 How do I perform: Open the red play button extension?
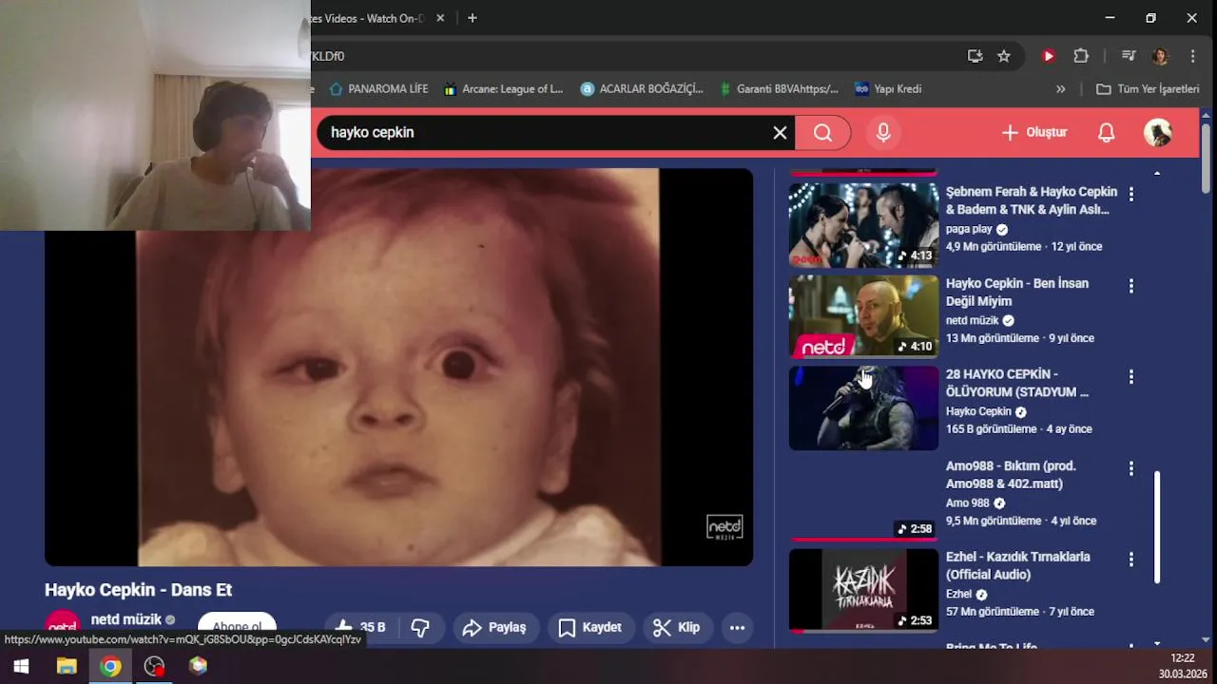click(x=1049, y=56)
